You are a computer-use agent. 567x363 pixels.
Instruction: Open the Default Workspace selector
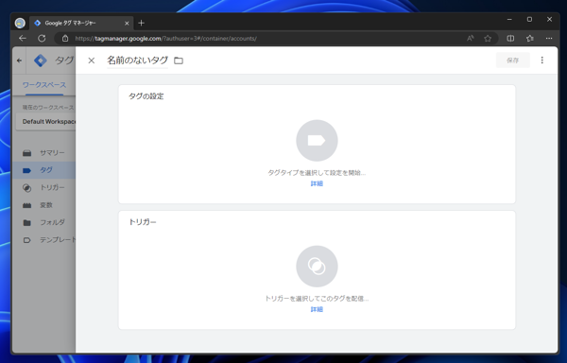pyautogui.click(x=45, y=122)
